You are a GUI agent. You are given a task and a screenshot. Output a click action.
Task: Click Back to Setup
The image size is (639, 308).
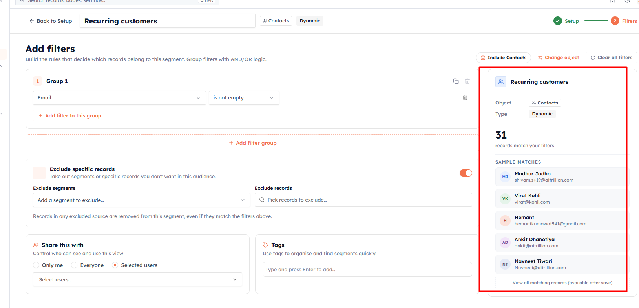(x=51, y=21)
